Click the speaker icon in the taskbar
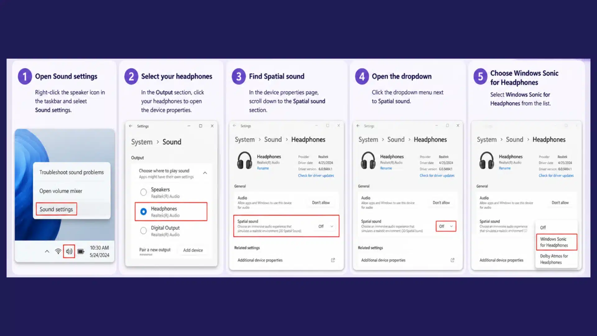Image resolution: width=597 pixels, height=336 pixels. 69,251
